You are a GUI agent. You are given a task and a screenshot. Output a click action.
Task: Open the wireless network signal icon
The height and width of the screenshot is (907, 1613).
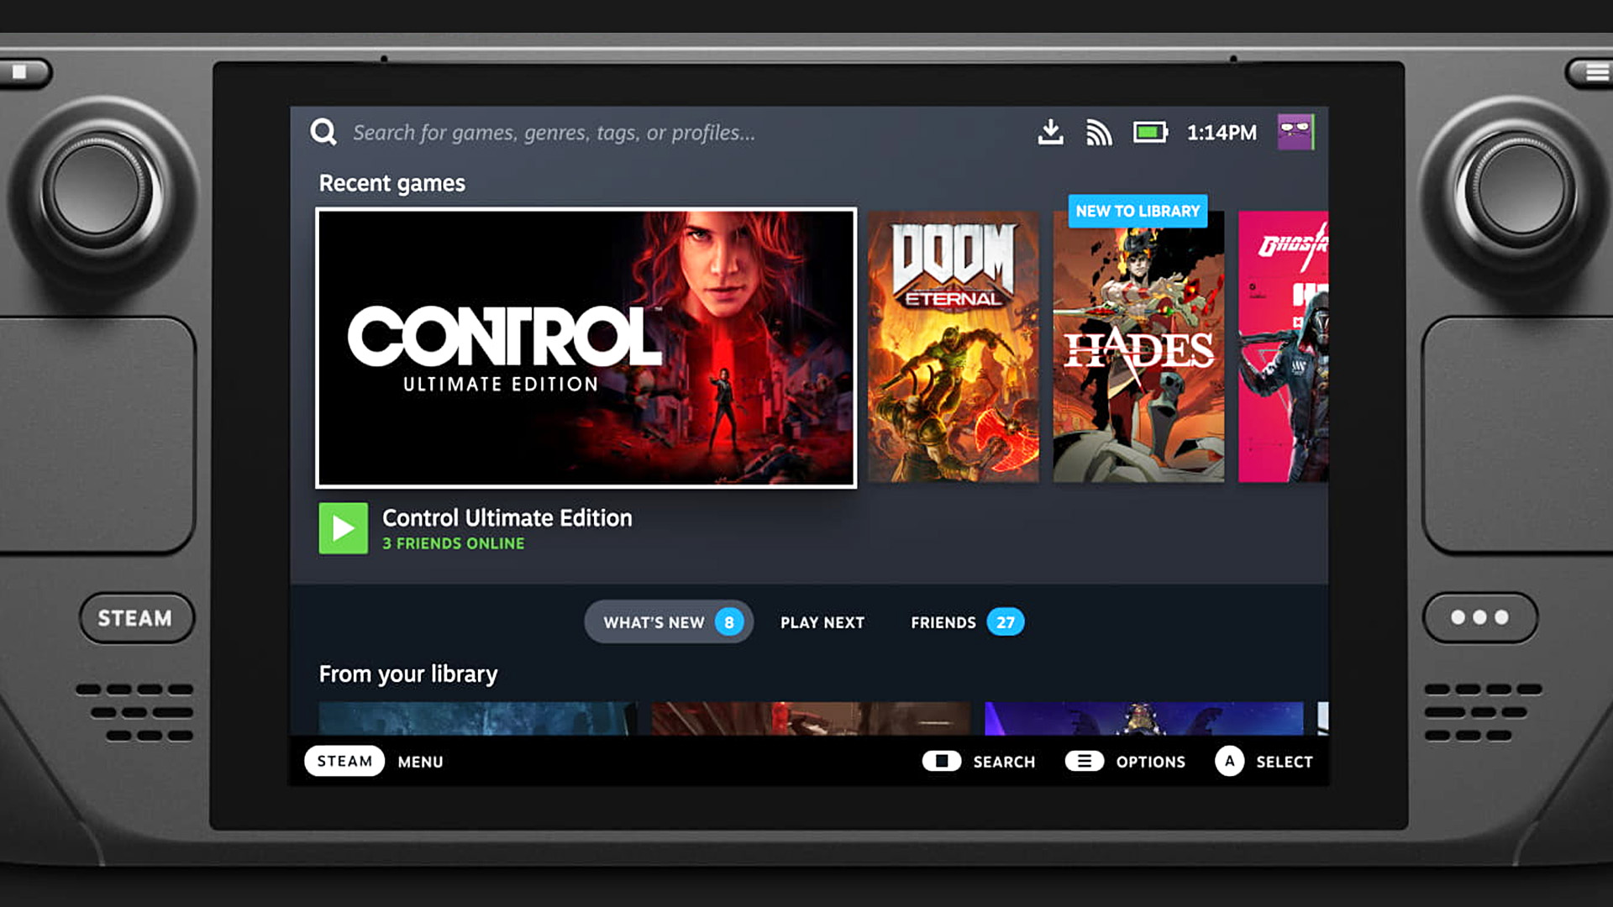click(1099, 132)
